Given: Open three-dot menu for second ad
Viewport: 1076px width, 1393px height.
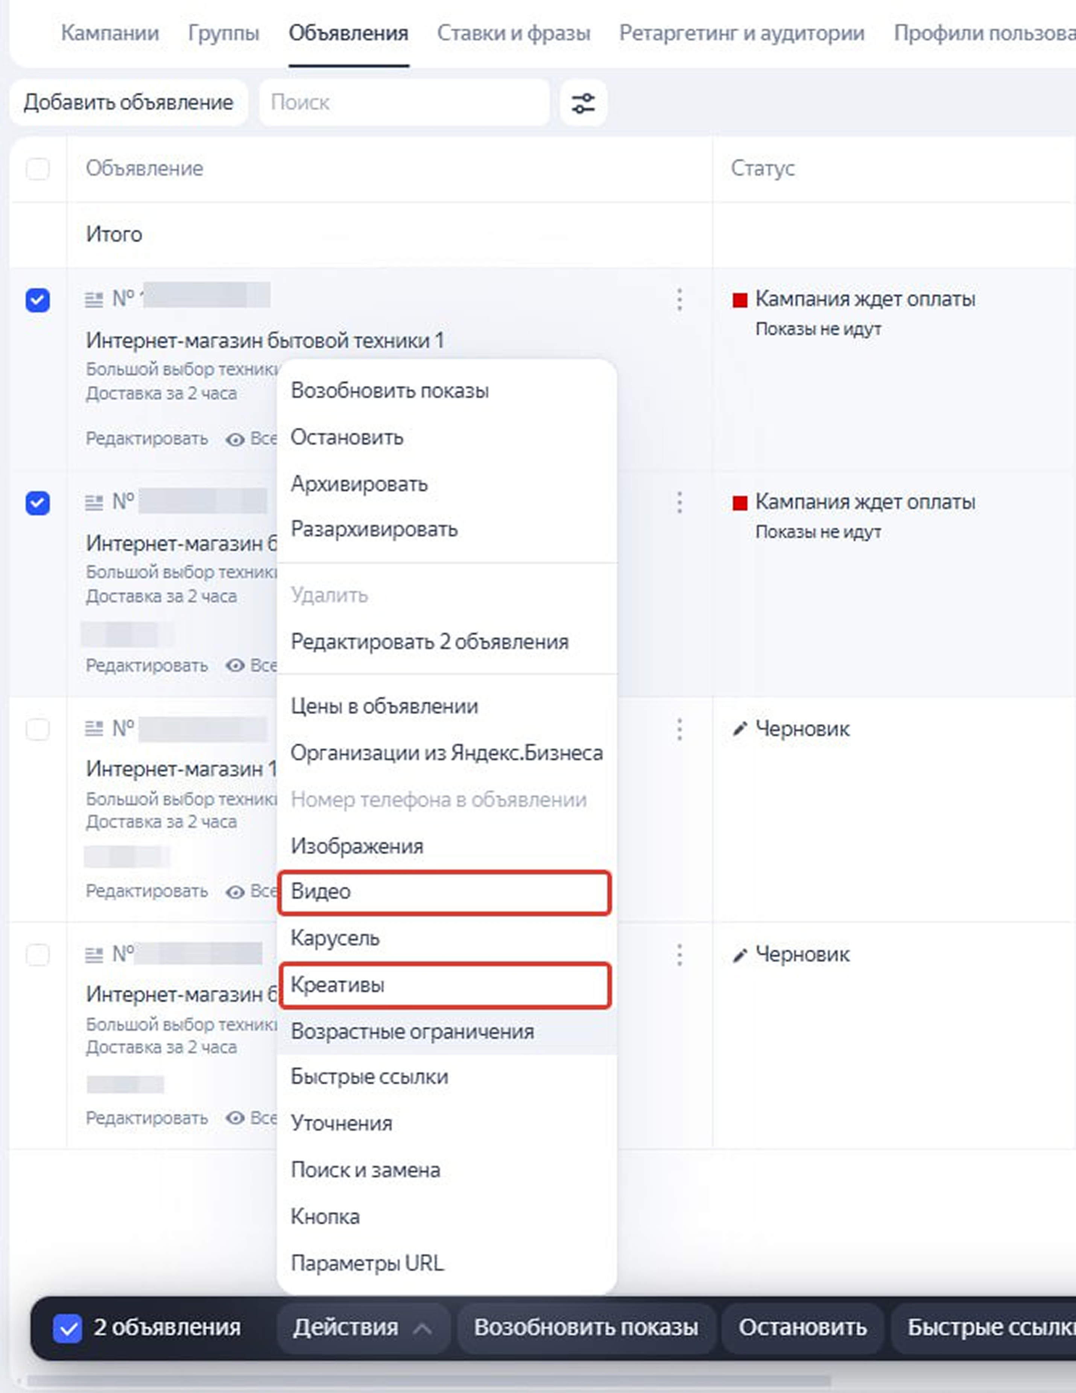Looking at the screenshot, I should pos(680,502).
